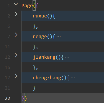Click the ellipsis after renge(){
The image size is (104, 103).
(59, 37)
